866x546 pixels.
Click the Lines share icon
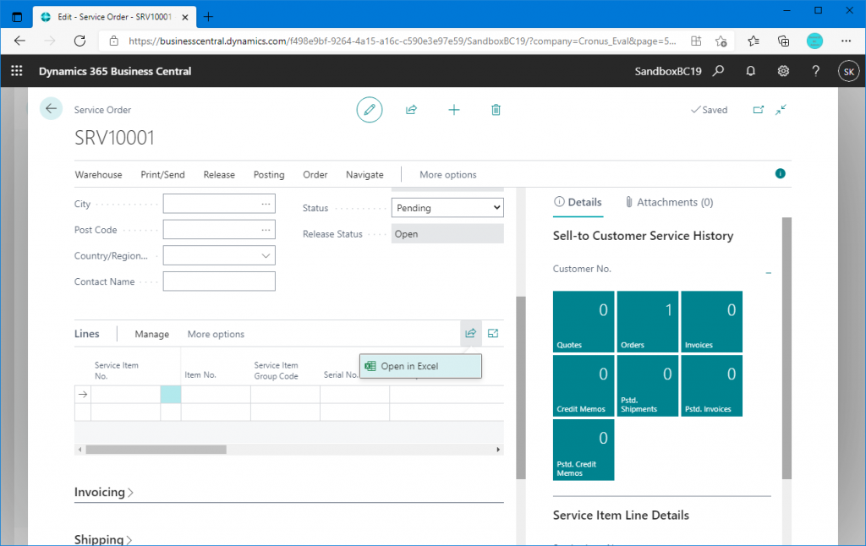tap(470, 334)
